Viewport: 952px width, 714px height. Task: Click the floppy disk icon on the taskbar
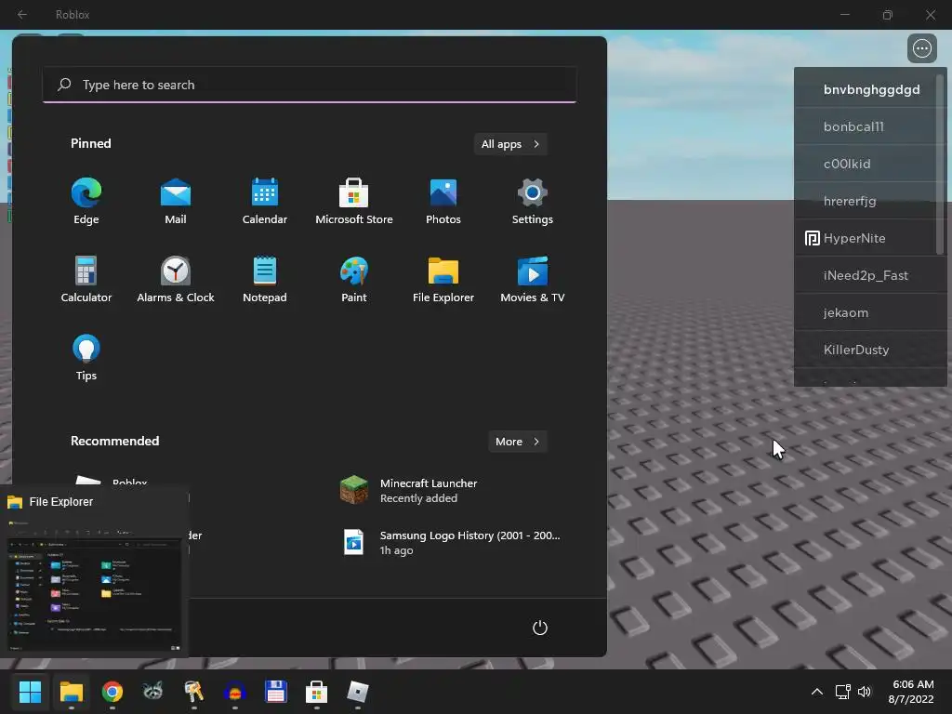(x=275, y=692)
